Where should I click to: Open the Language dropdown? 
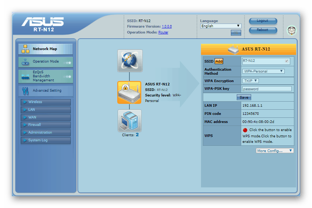click(221, 26)
